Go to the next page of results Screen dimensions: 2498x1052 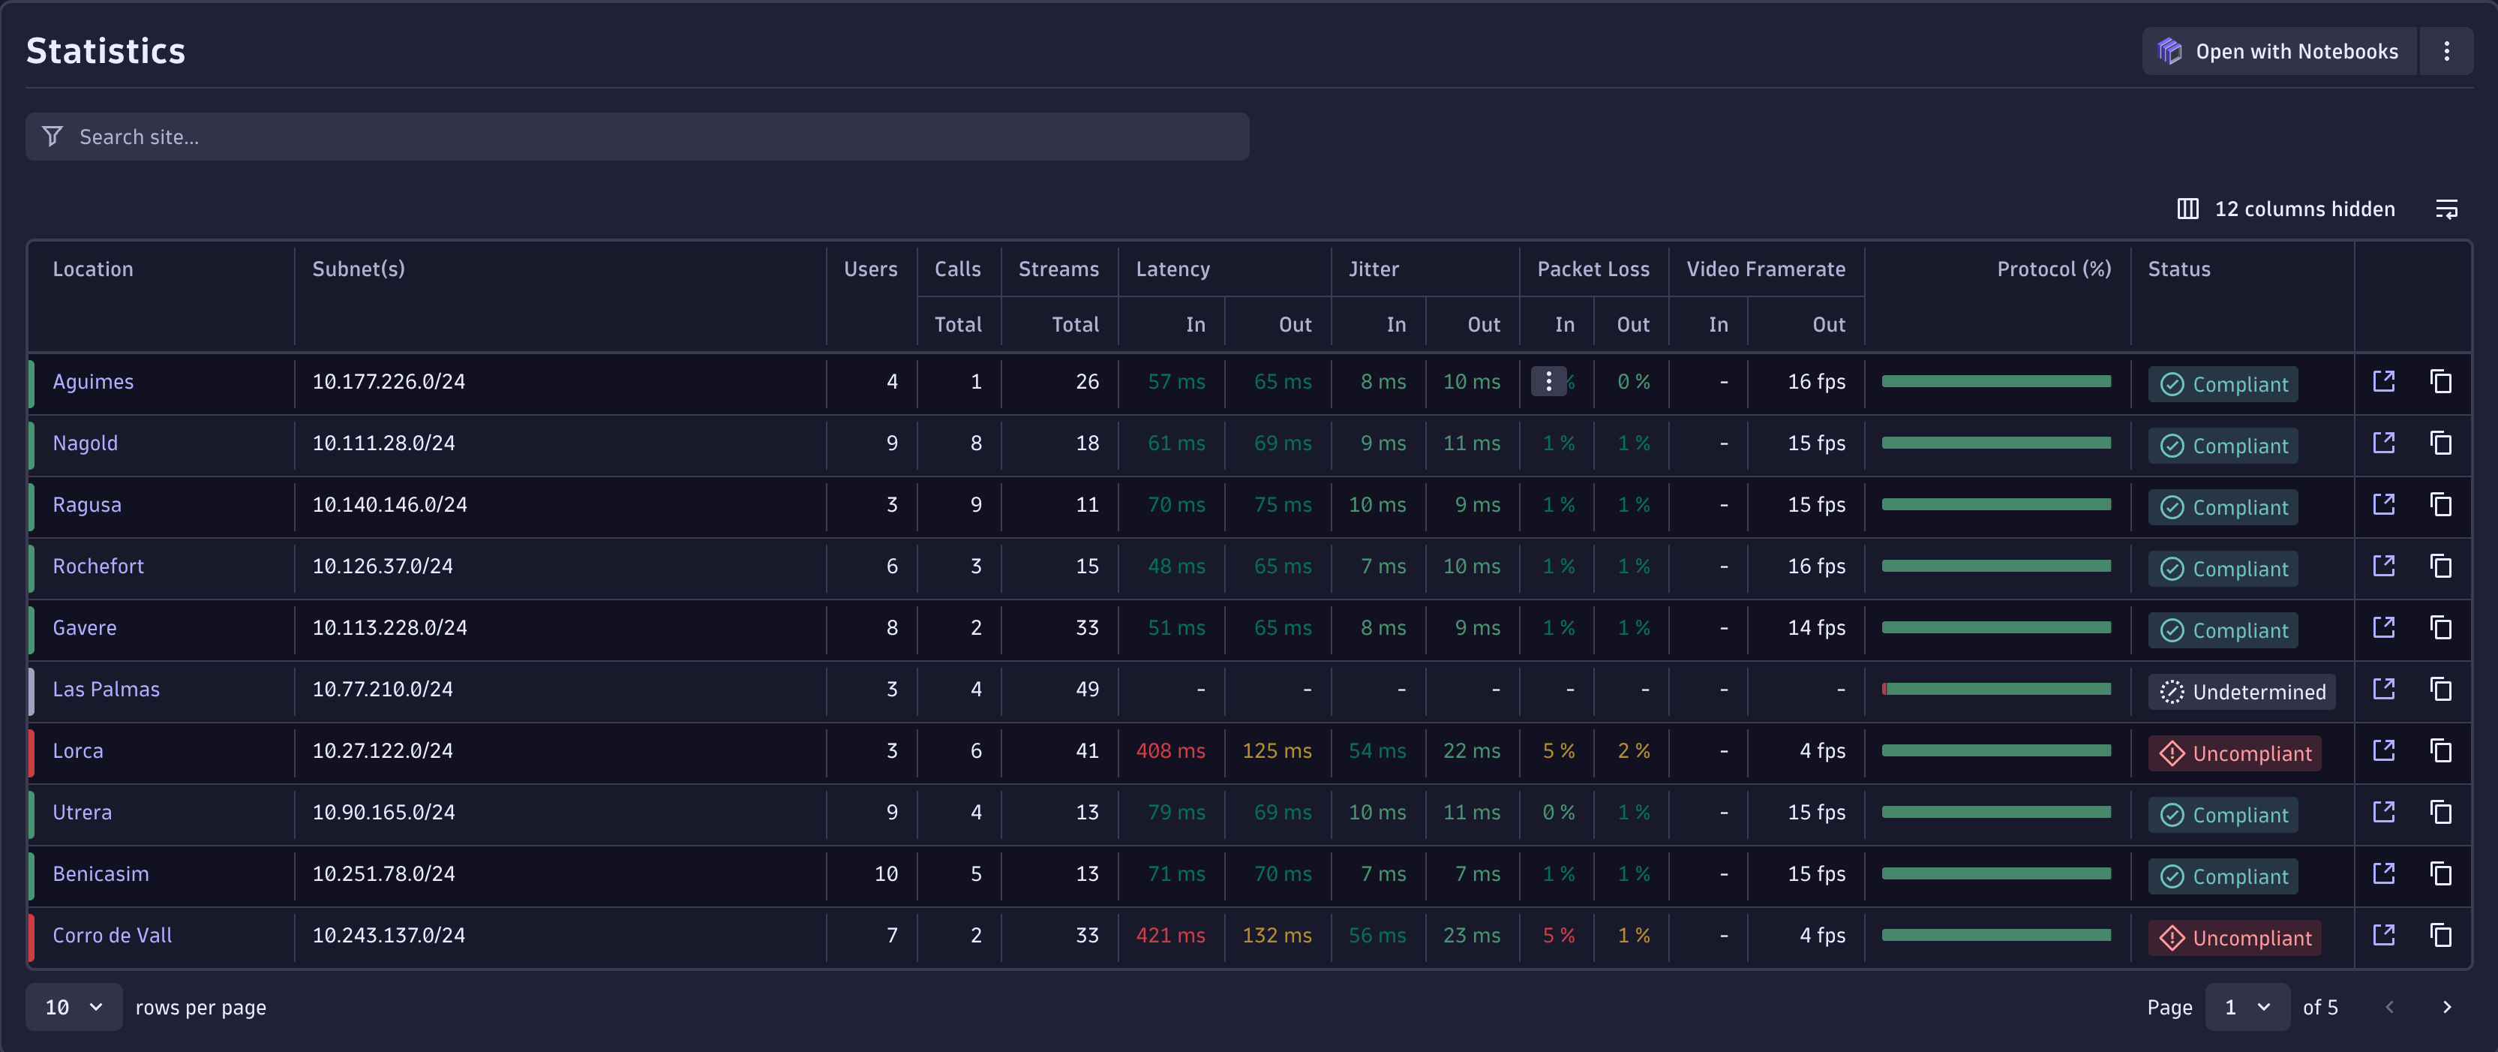click(2448, 1008)
